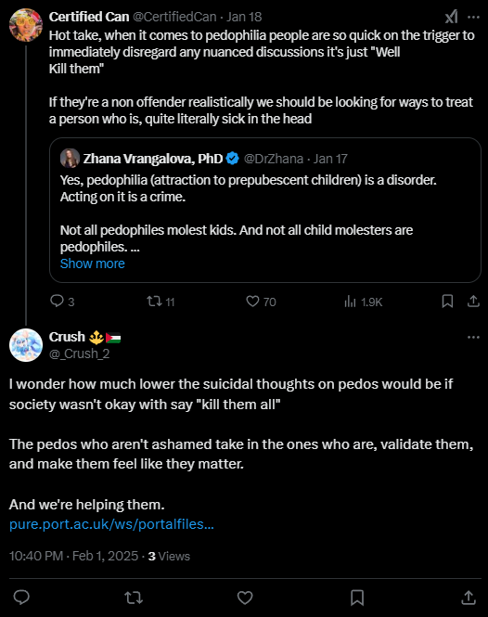This screenshot has width=488, height=617.
Task: Click the Grok icon on top post
Action: click(x=452, y=17)
